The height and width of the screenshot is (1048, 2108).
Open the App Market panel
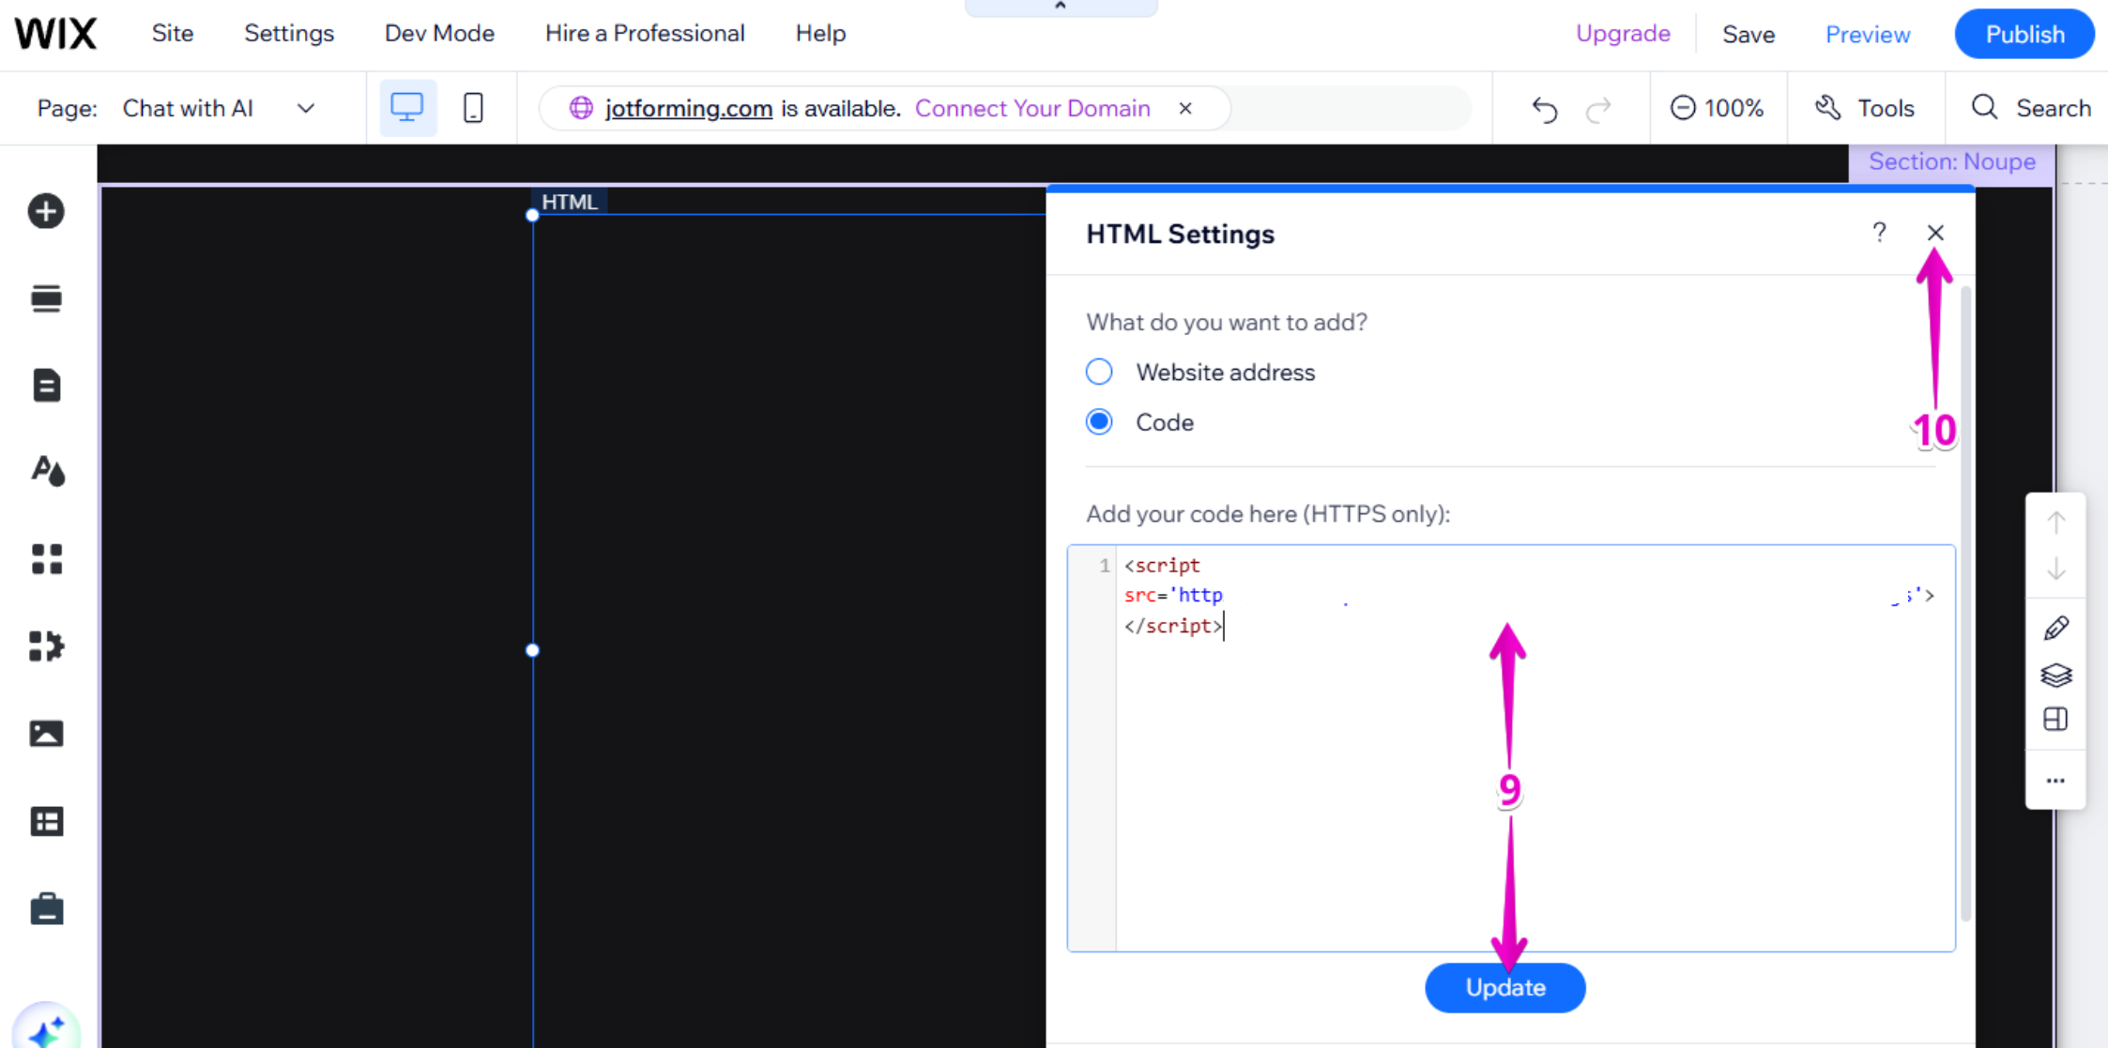(45, 646)
